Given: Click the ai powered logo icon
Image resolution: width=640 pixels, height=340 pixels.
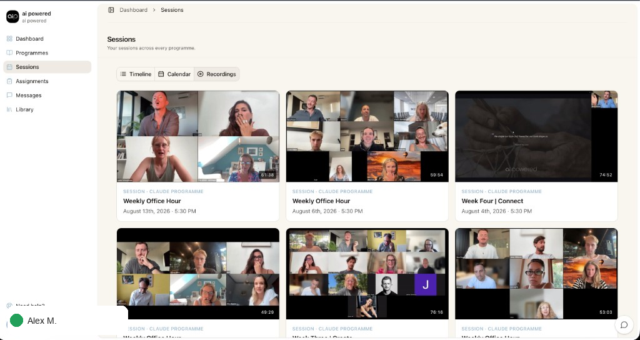Looking at the screenshot, I should pos(12,17).
